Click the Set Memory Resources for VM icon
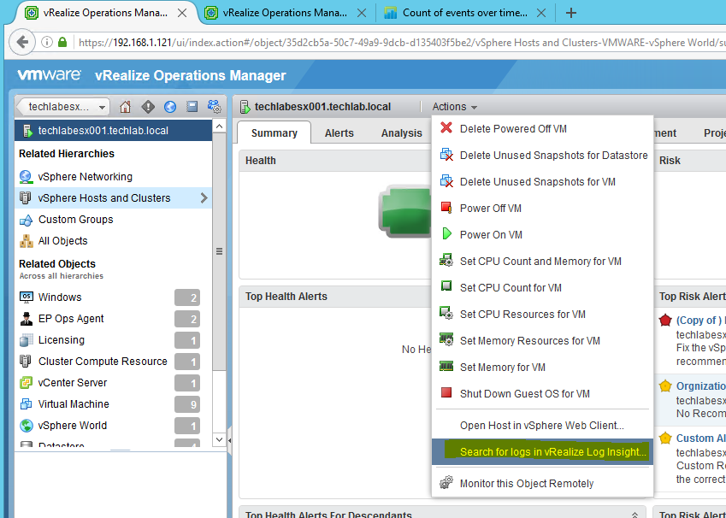The width and height of the screenshot is (726, 518). click(x=446, y=340)
